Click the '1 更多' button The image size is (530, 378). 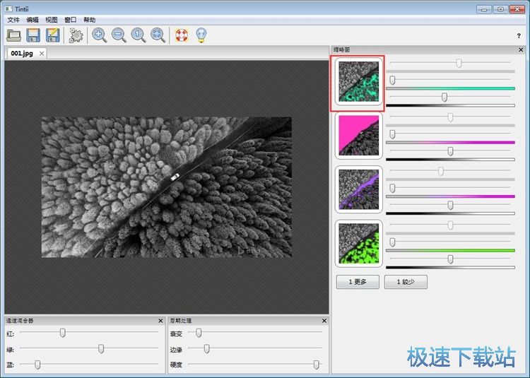358,282
